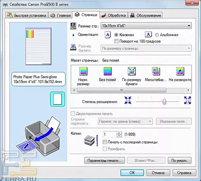Decrease copies with the spinner down arrow
The height and width of the screenshot is (181, 201).
(x=119, y=136)
